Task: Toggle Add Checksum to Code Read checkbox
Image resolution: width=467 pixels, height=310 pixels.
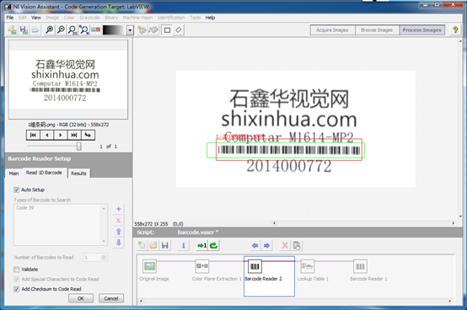Action: point(17,289)
